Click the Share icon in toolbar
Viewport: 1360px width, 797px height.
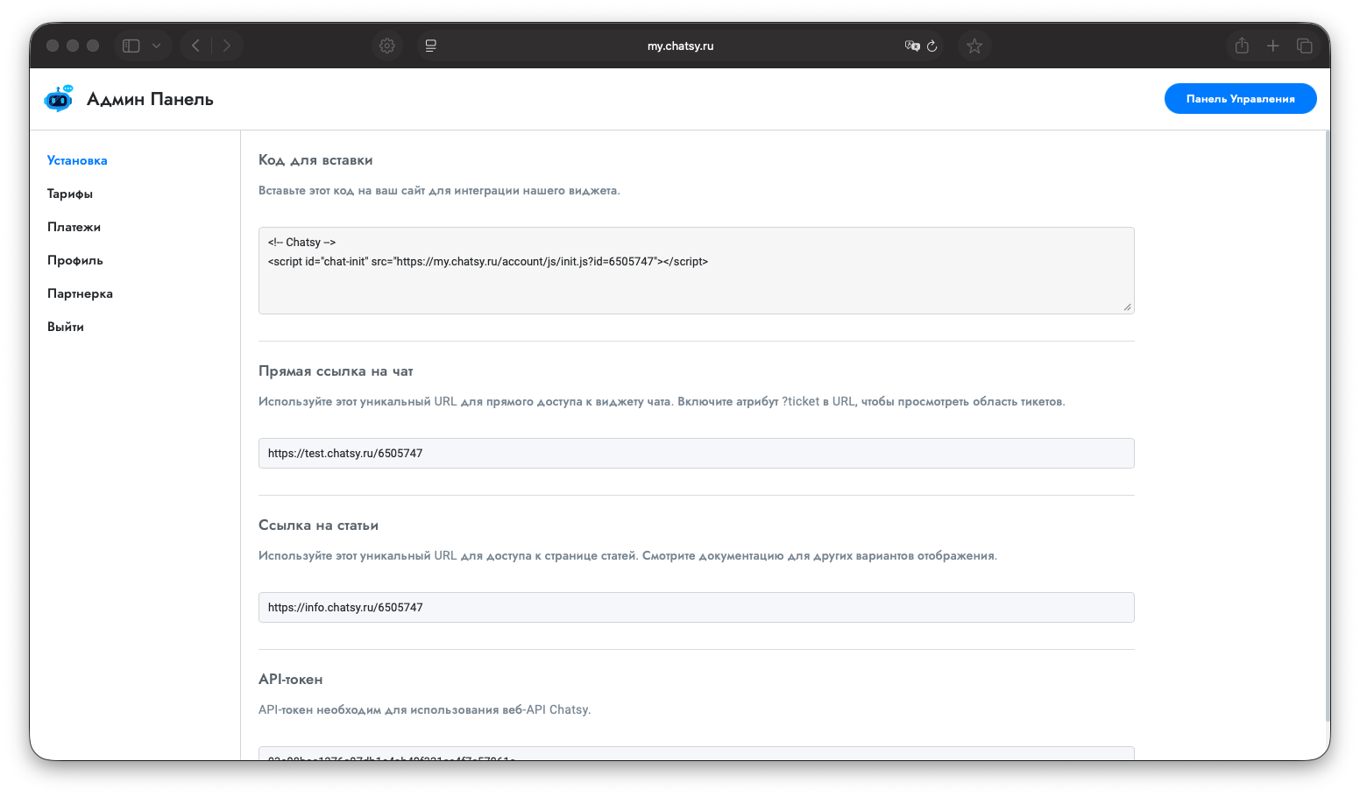(1242, 46)
